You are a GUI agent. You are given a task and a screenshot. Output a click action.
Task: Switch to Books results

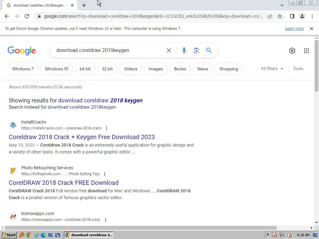tap(180, 69)
